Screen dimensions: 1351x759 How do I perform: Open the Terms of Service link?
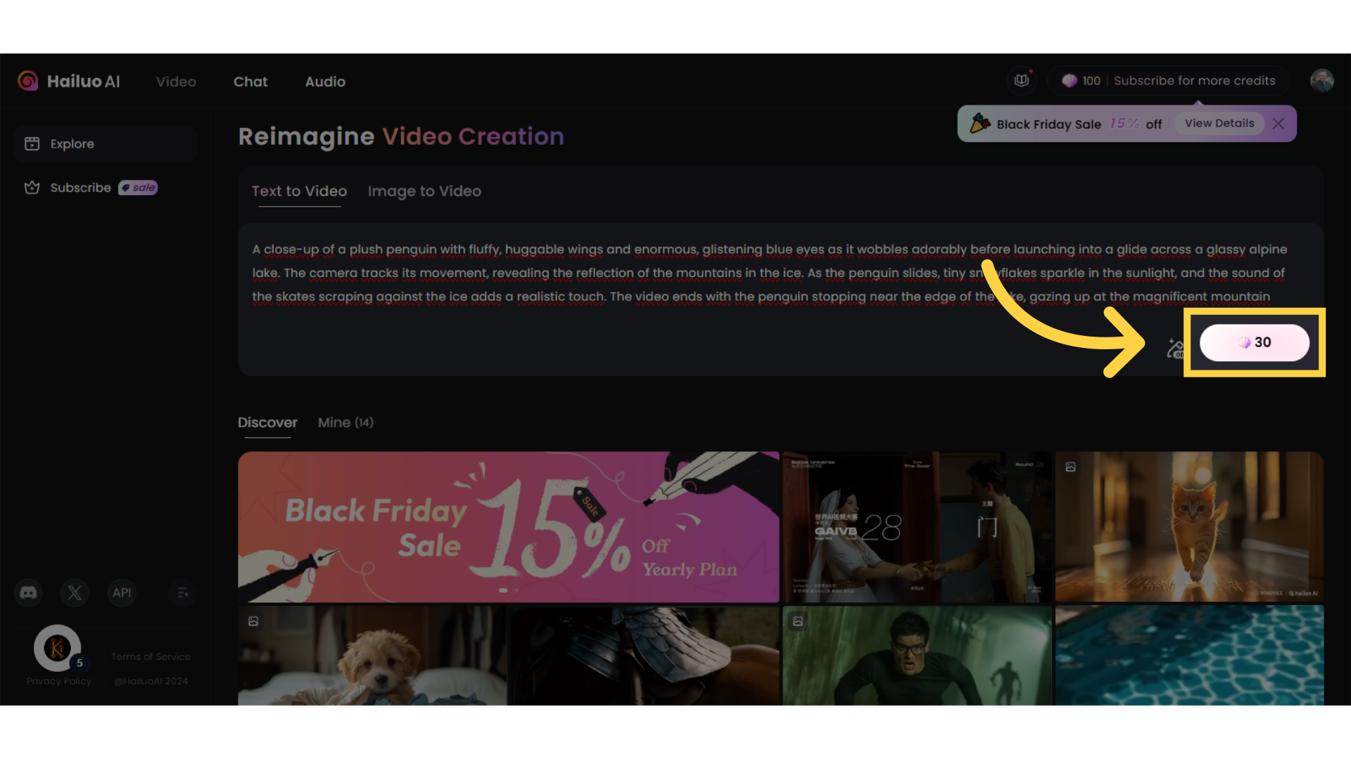coord(151,656)
